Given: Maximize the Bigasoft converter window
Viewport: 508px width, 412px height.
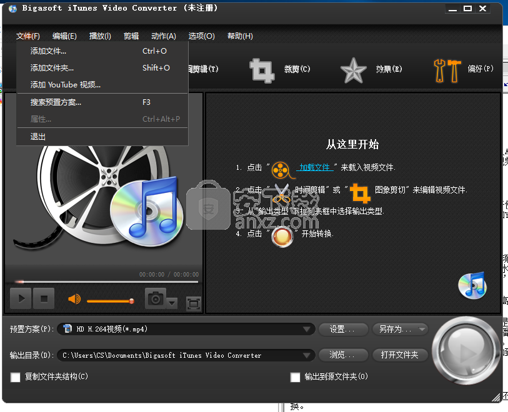Looking at the screenshot, I should pos(467,9).
